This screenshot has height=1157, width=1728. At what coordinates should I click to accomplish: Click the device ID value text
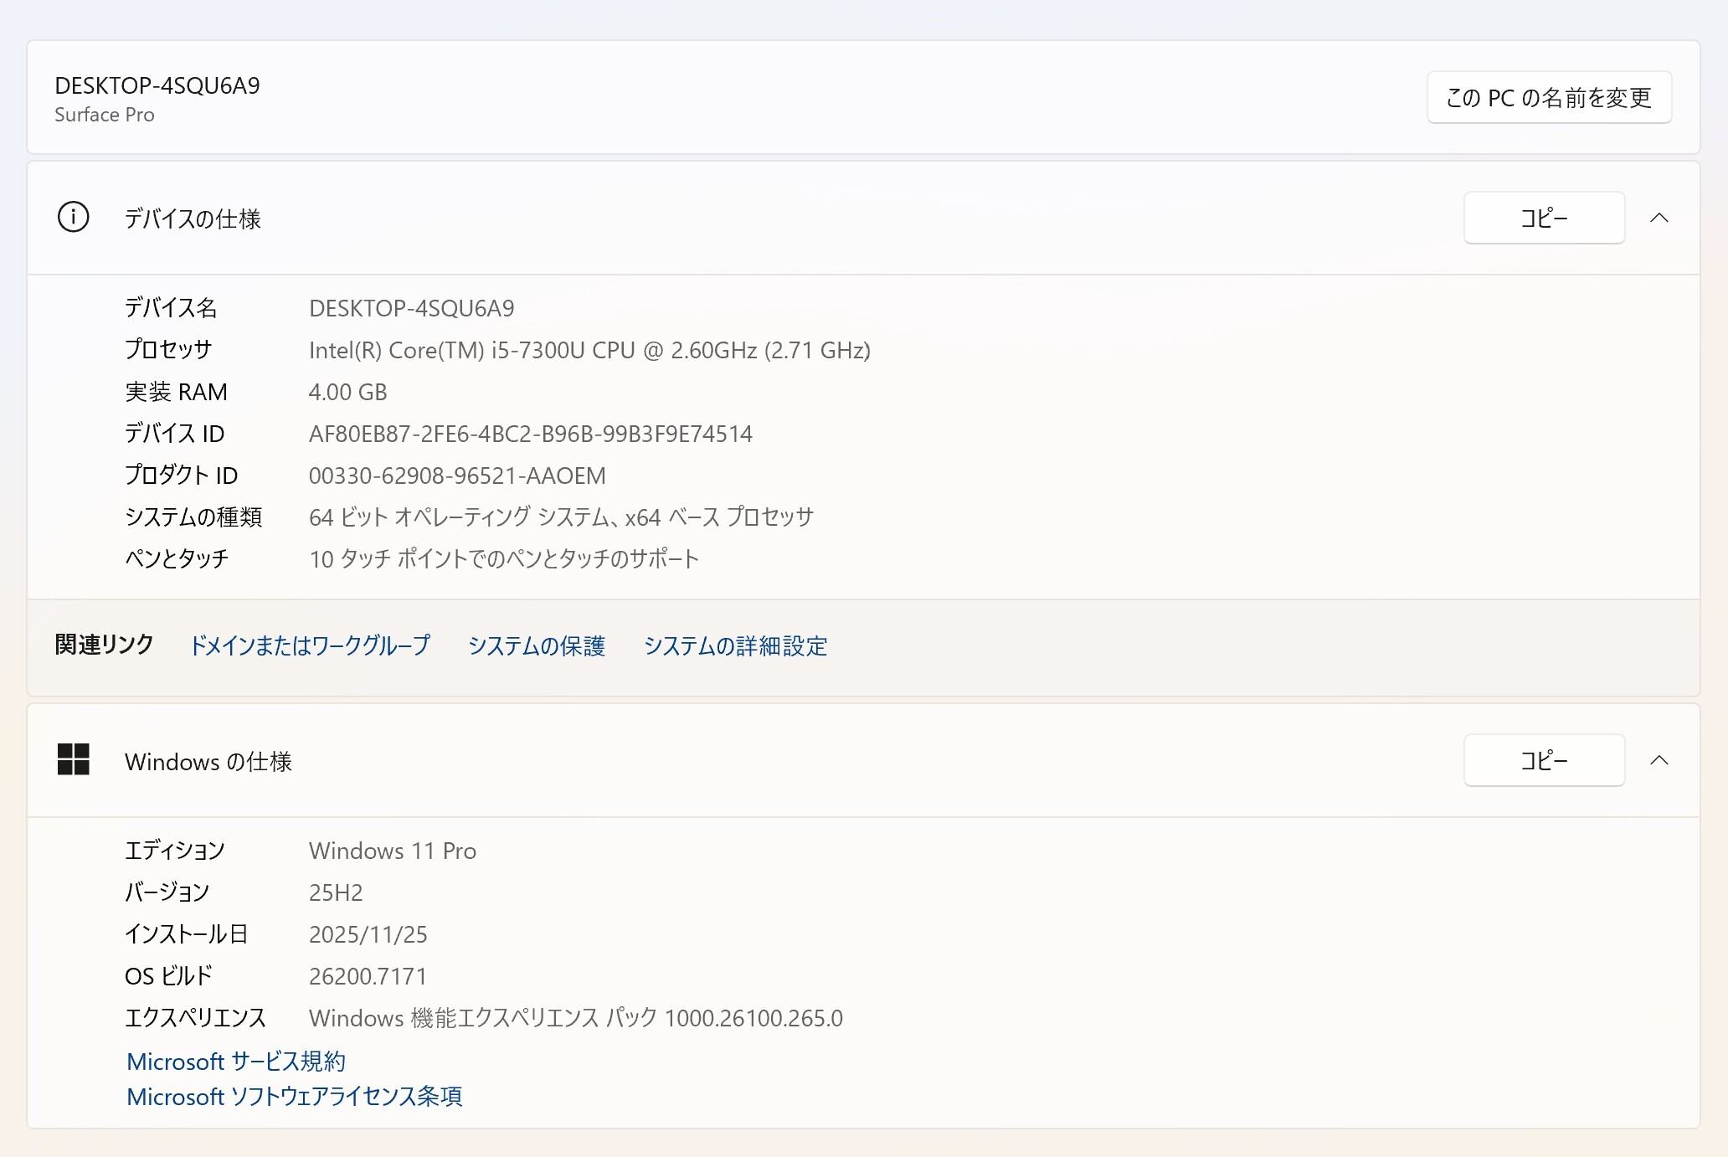coord(530,434)
